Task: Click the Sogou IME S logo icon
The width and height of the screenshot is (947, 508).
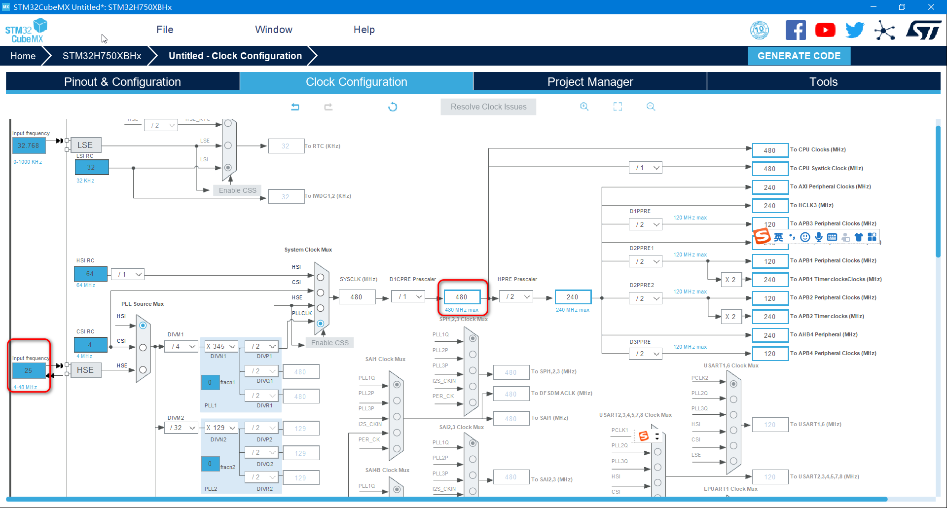Action: [762, 236]
